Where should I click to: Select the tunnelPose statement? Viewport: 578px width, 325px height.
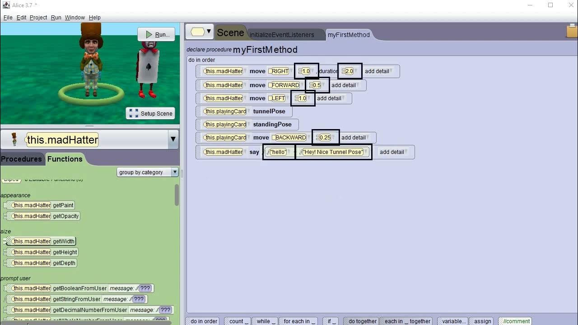[x=244, y=111]
